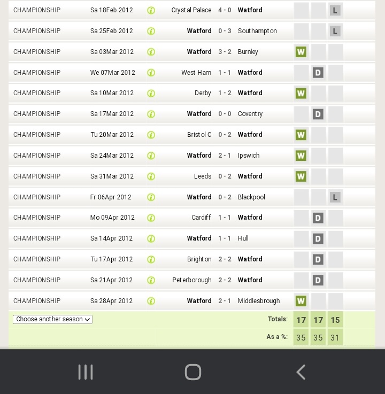Click the L badge for Blackpool match
This screenshot has width=385, height=394.
(335, 197)
